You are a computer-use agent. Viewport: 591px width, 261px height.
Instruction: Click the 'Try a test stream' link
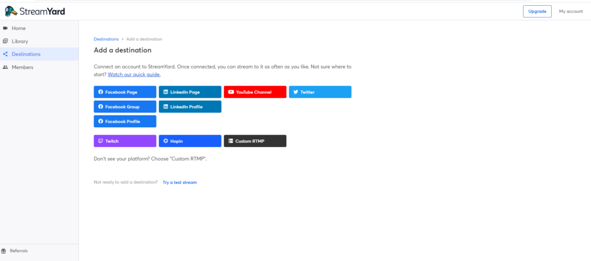(180, 183)
